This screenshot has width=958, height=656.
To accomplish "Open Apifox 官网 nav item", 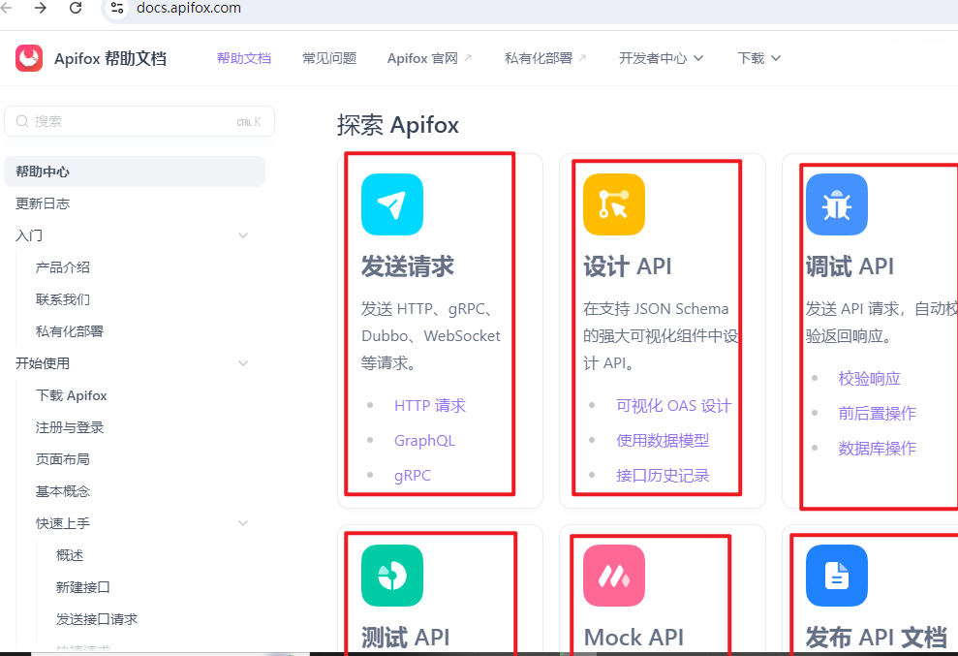I will coord(422,58).
